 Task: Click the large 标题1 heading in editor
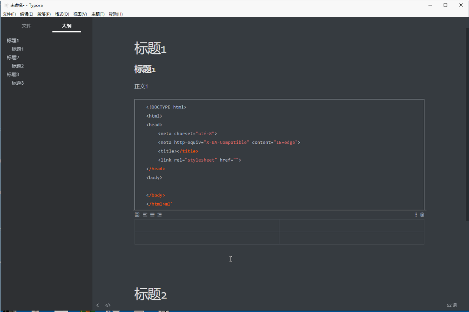point(150,48)
